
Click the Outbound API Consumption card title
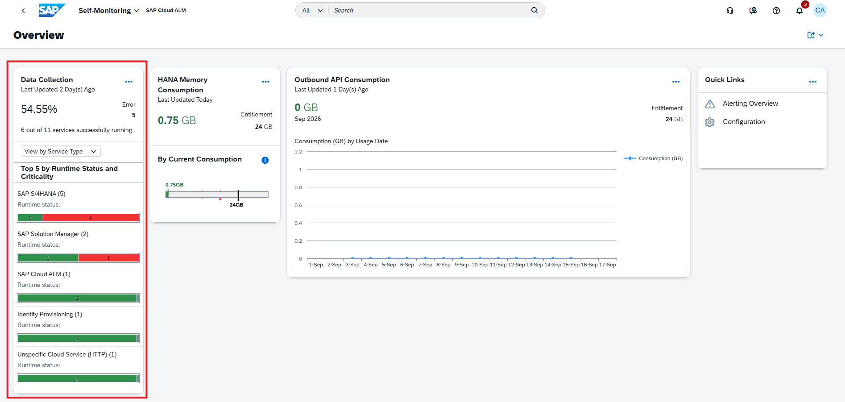point(342,80)
